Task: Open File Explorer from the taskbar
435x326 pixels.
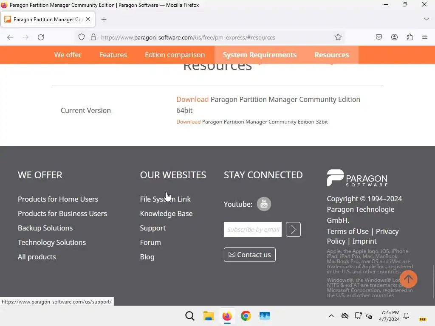Action: pyautogui.click(x=208, y=316)
